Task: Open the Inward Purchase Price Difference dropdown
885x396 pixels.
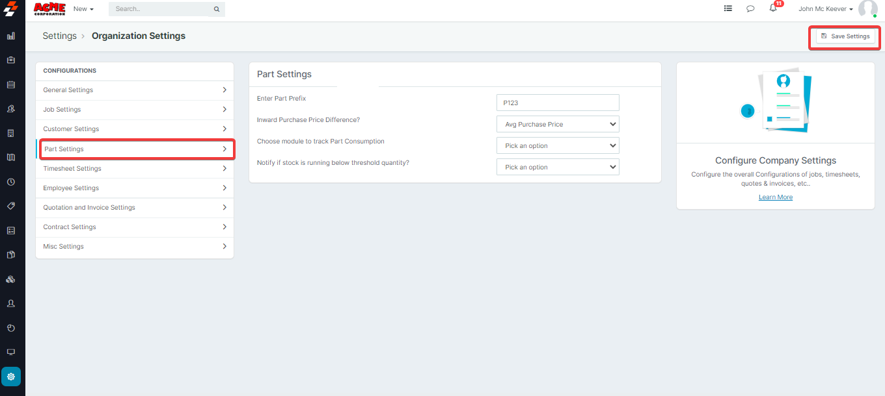Action: pos(558,124)
